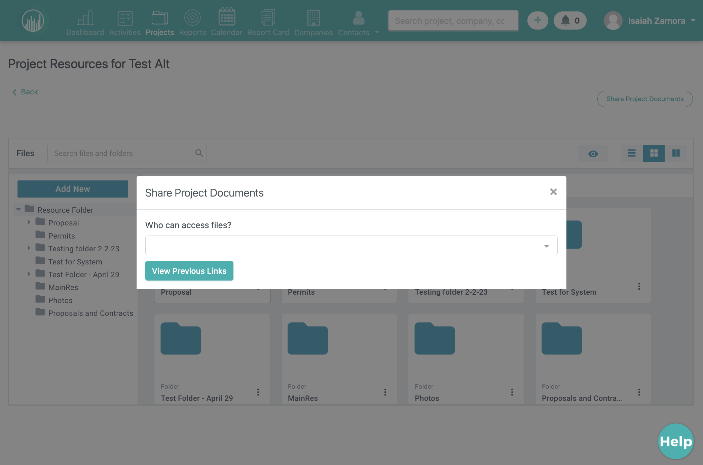Expand the Test Folder - April 29 tree node
The width and height of the screenshot is (703, 465).
pyautogui.click(x=29, y=274)
